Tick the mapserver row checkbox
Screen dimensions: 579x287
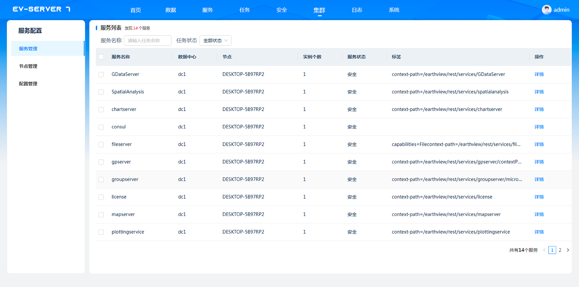(101, 214)
